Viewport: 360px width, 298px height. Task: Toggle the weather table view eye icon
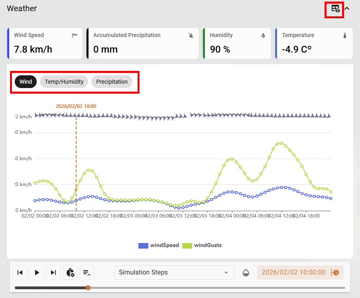pyautogui.click(x=335, y=9)
